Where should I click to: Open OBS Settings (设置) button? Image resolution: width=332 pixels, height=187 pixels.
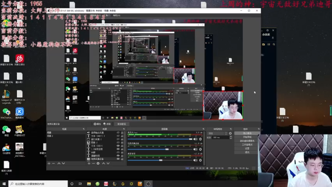(247, 149)
